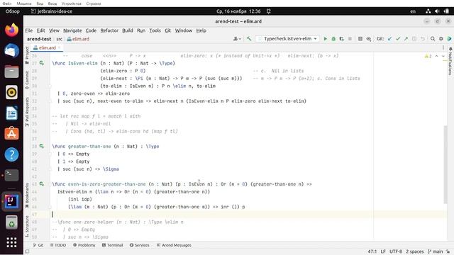The height and width of the screenshot is (255, 454).
Task: Open the Navigate menu
Action: coord(72,30)
